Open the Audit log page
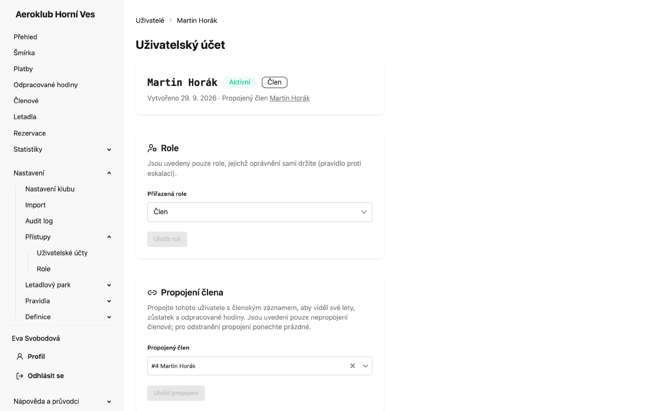This screenshot has width=657, height=411. coord(39,221)
